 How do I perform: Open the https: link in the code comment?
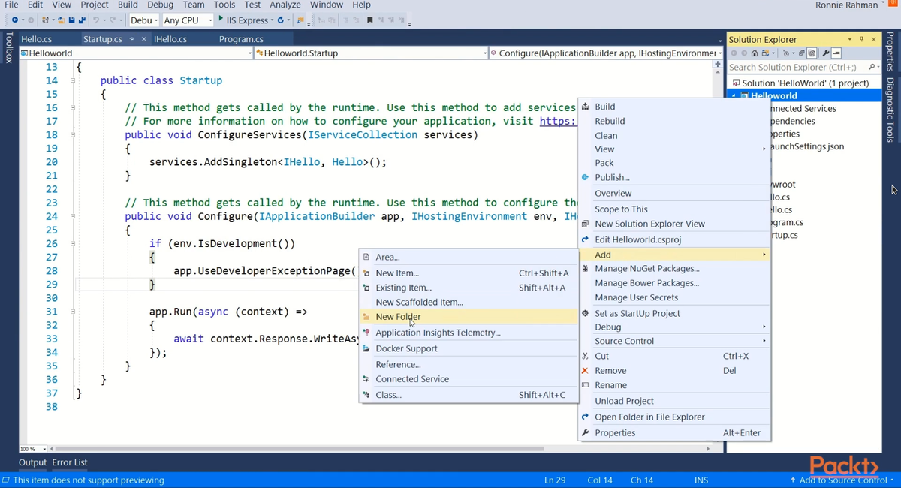(558, 121)
